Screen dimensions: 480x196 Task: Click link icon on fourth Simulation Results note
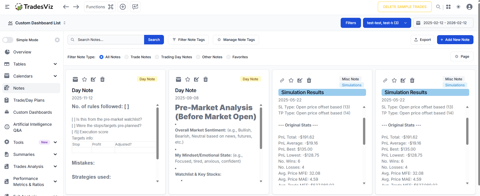[385, 80]
